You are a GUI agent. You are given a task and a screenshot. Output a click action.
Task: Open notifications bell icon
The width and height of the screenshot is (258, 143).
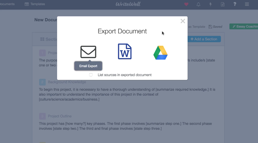(x=199, y=4)
